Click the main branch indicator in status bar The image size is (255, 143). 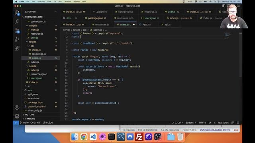coord(25,123)
